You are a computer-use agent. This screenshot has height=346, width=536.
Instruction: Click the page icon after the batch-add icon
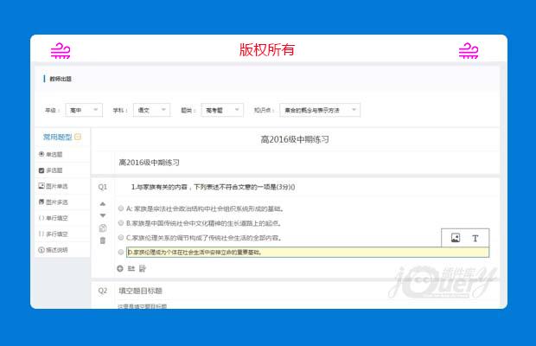click(142, 269)
